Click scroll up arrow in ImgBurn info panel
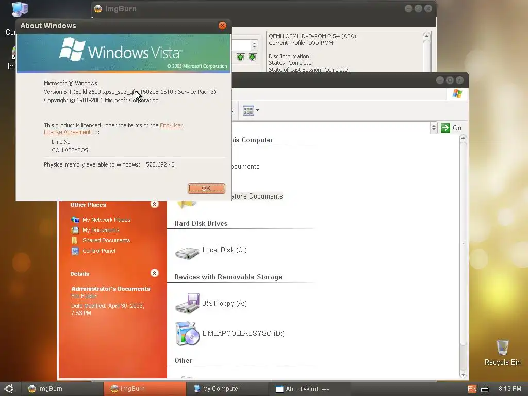The width and height of the screenshot is (528, 396). (x=426, y=36)
